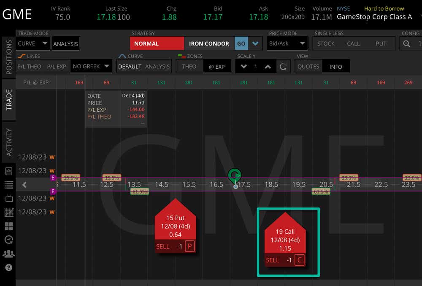Toggle curve display to @ EXP
422x286 pixels.
tap(217, 66)
